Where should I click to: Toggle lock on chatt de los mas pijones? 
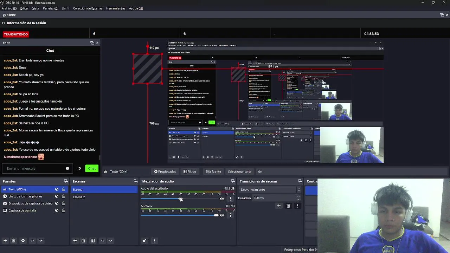(x=63, y=196)
